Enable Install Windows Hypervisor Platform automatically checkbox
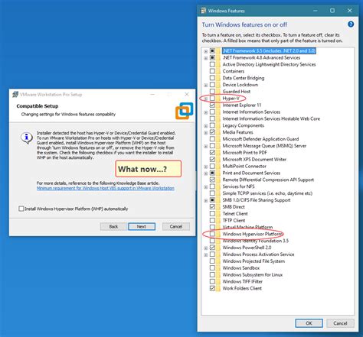The height and width of the screenshot is (337, 363). [x=21, y=209]
